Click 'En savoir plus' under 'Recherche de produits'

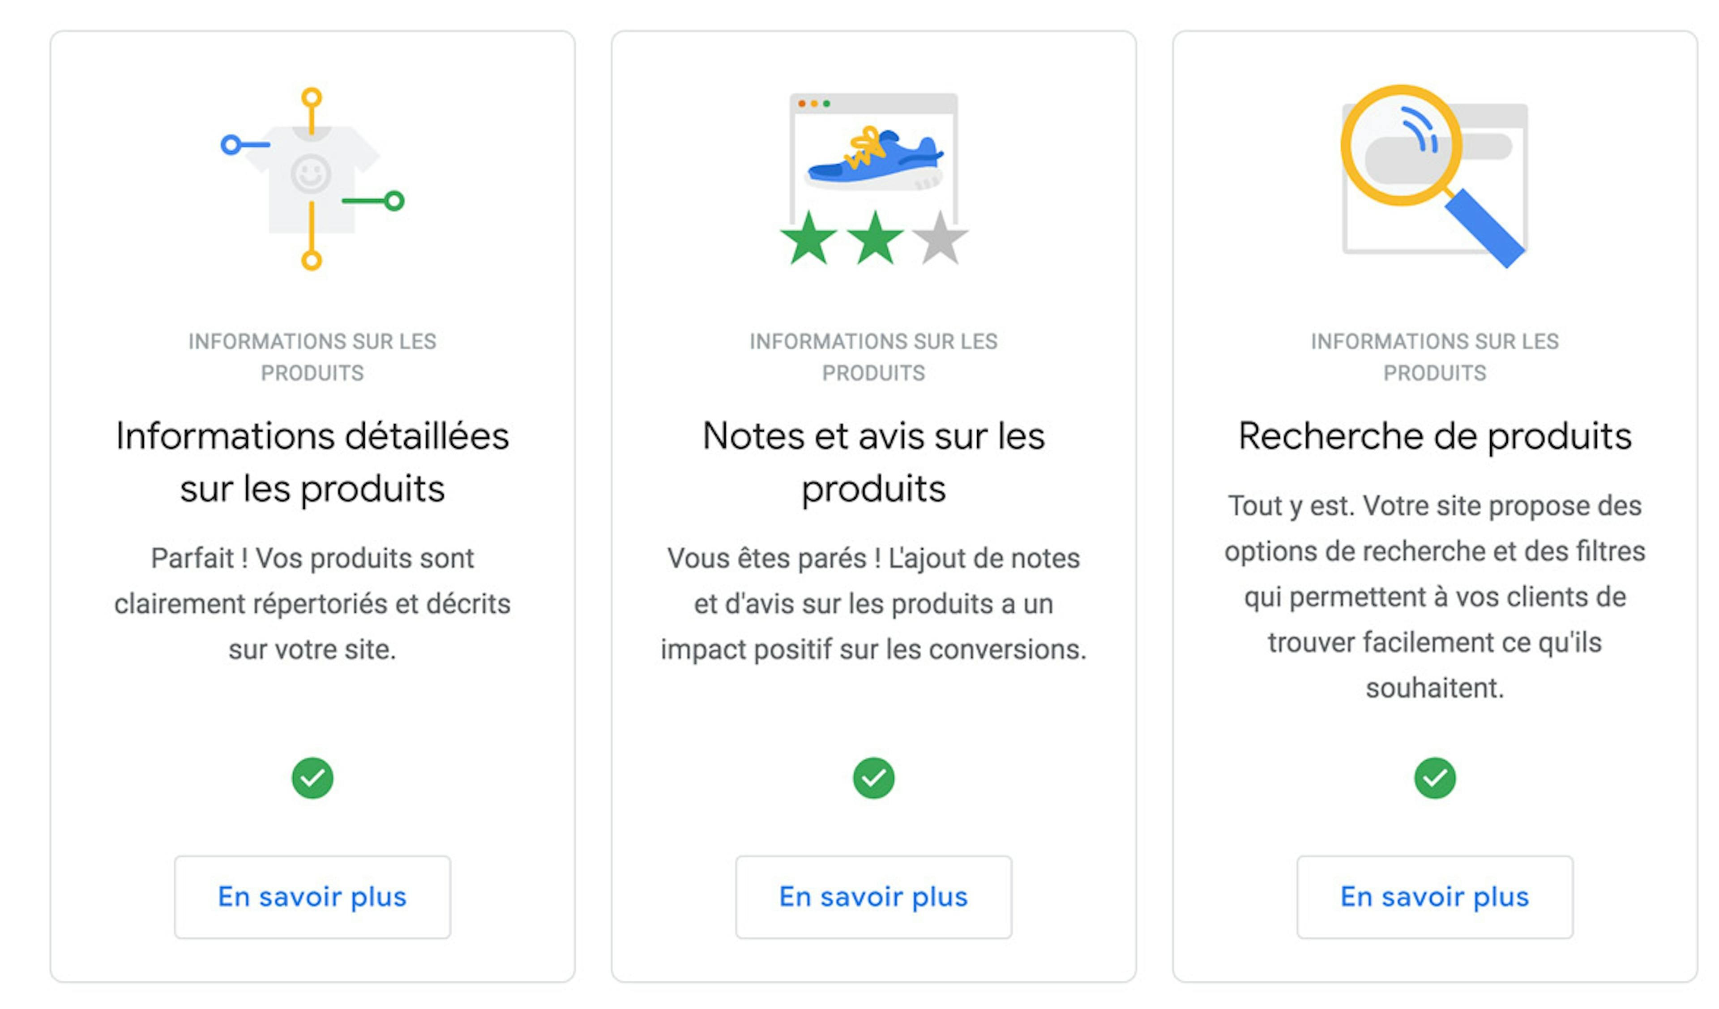pyautogui.click(x=1436, y=896)
